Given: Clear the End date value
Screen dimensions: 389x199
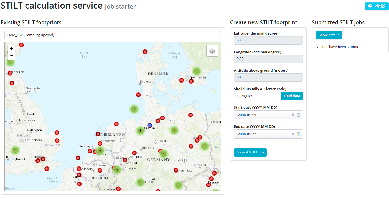Looking at the screenshot, I should coord(293,134).
